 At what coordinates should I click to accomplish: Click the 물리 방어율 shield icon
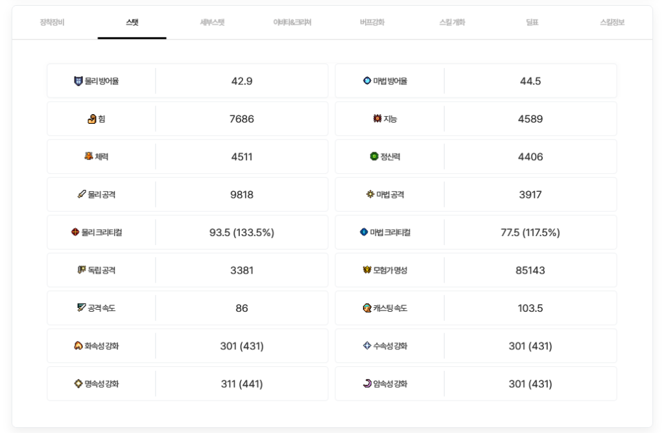click(x=78, y=81)
